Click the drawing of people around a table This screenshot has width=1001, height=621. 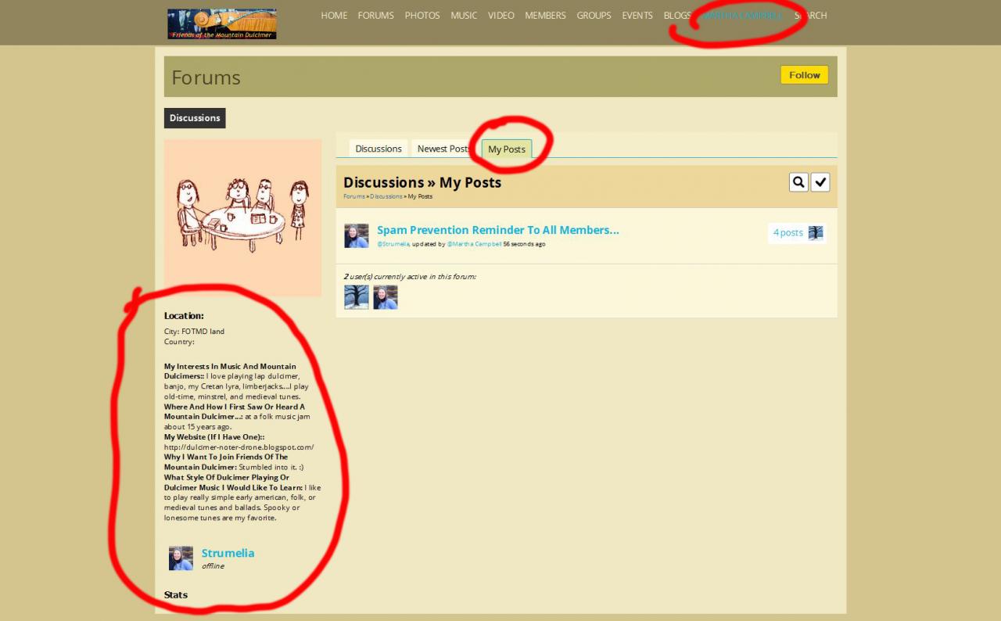pyautogui.click(x=242, y=217)
